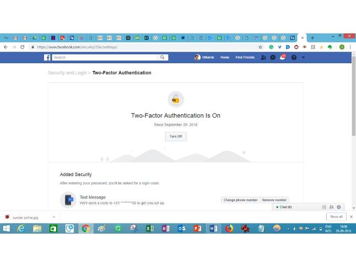
Task: Click in the Facebook Search field
Action: point(106,57)
